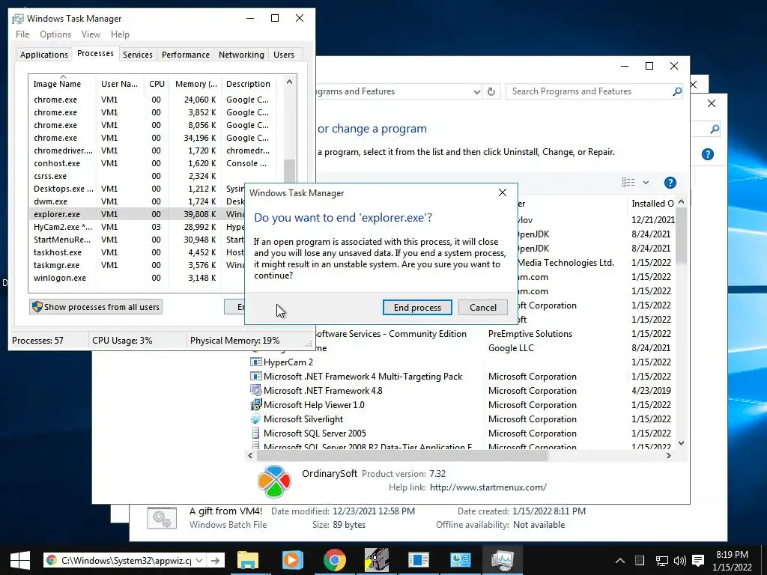Screen dimensions: 767x575
Task: Expand the address bar history dropdown
Action: tap(476, 91)
